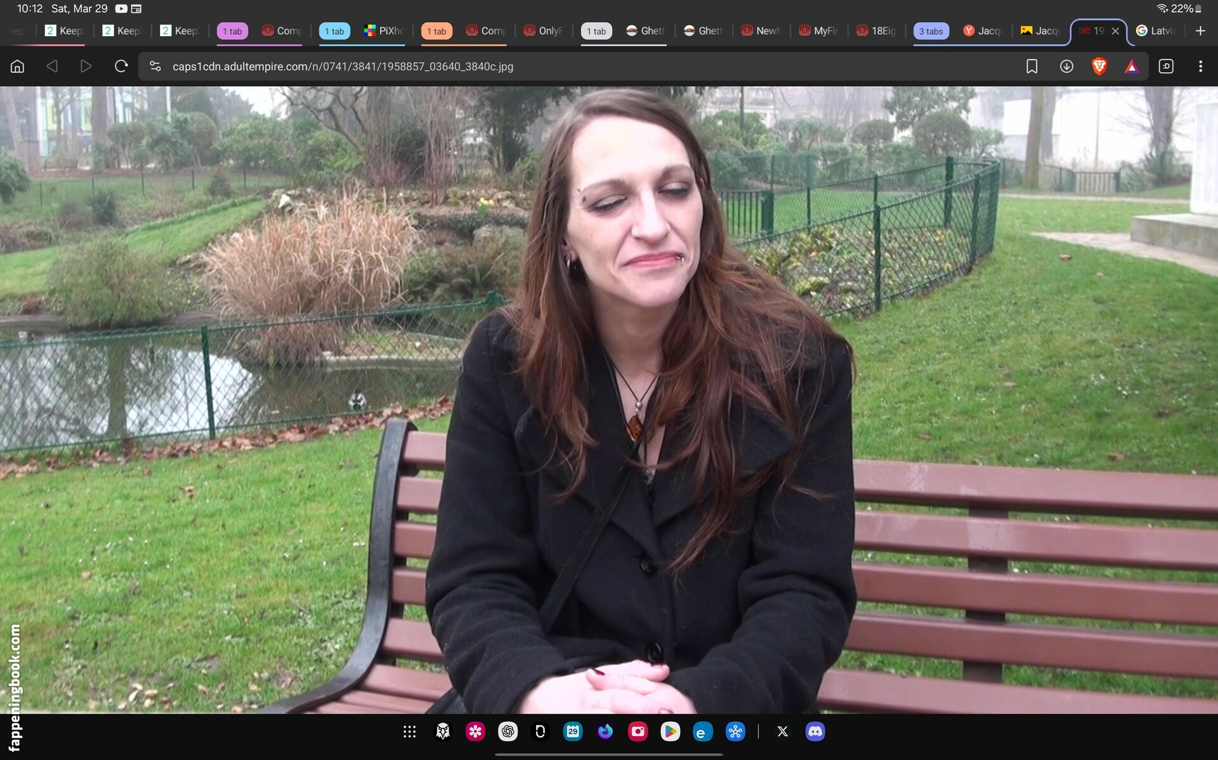Switch to the PiXhost tab

pyautogui.click(x=384, y=31)
